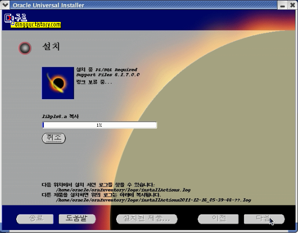Close the Oracle Universal Installer window
298x233 pixels.
(292, 5)
